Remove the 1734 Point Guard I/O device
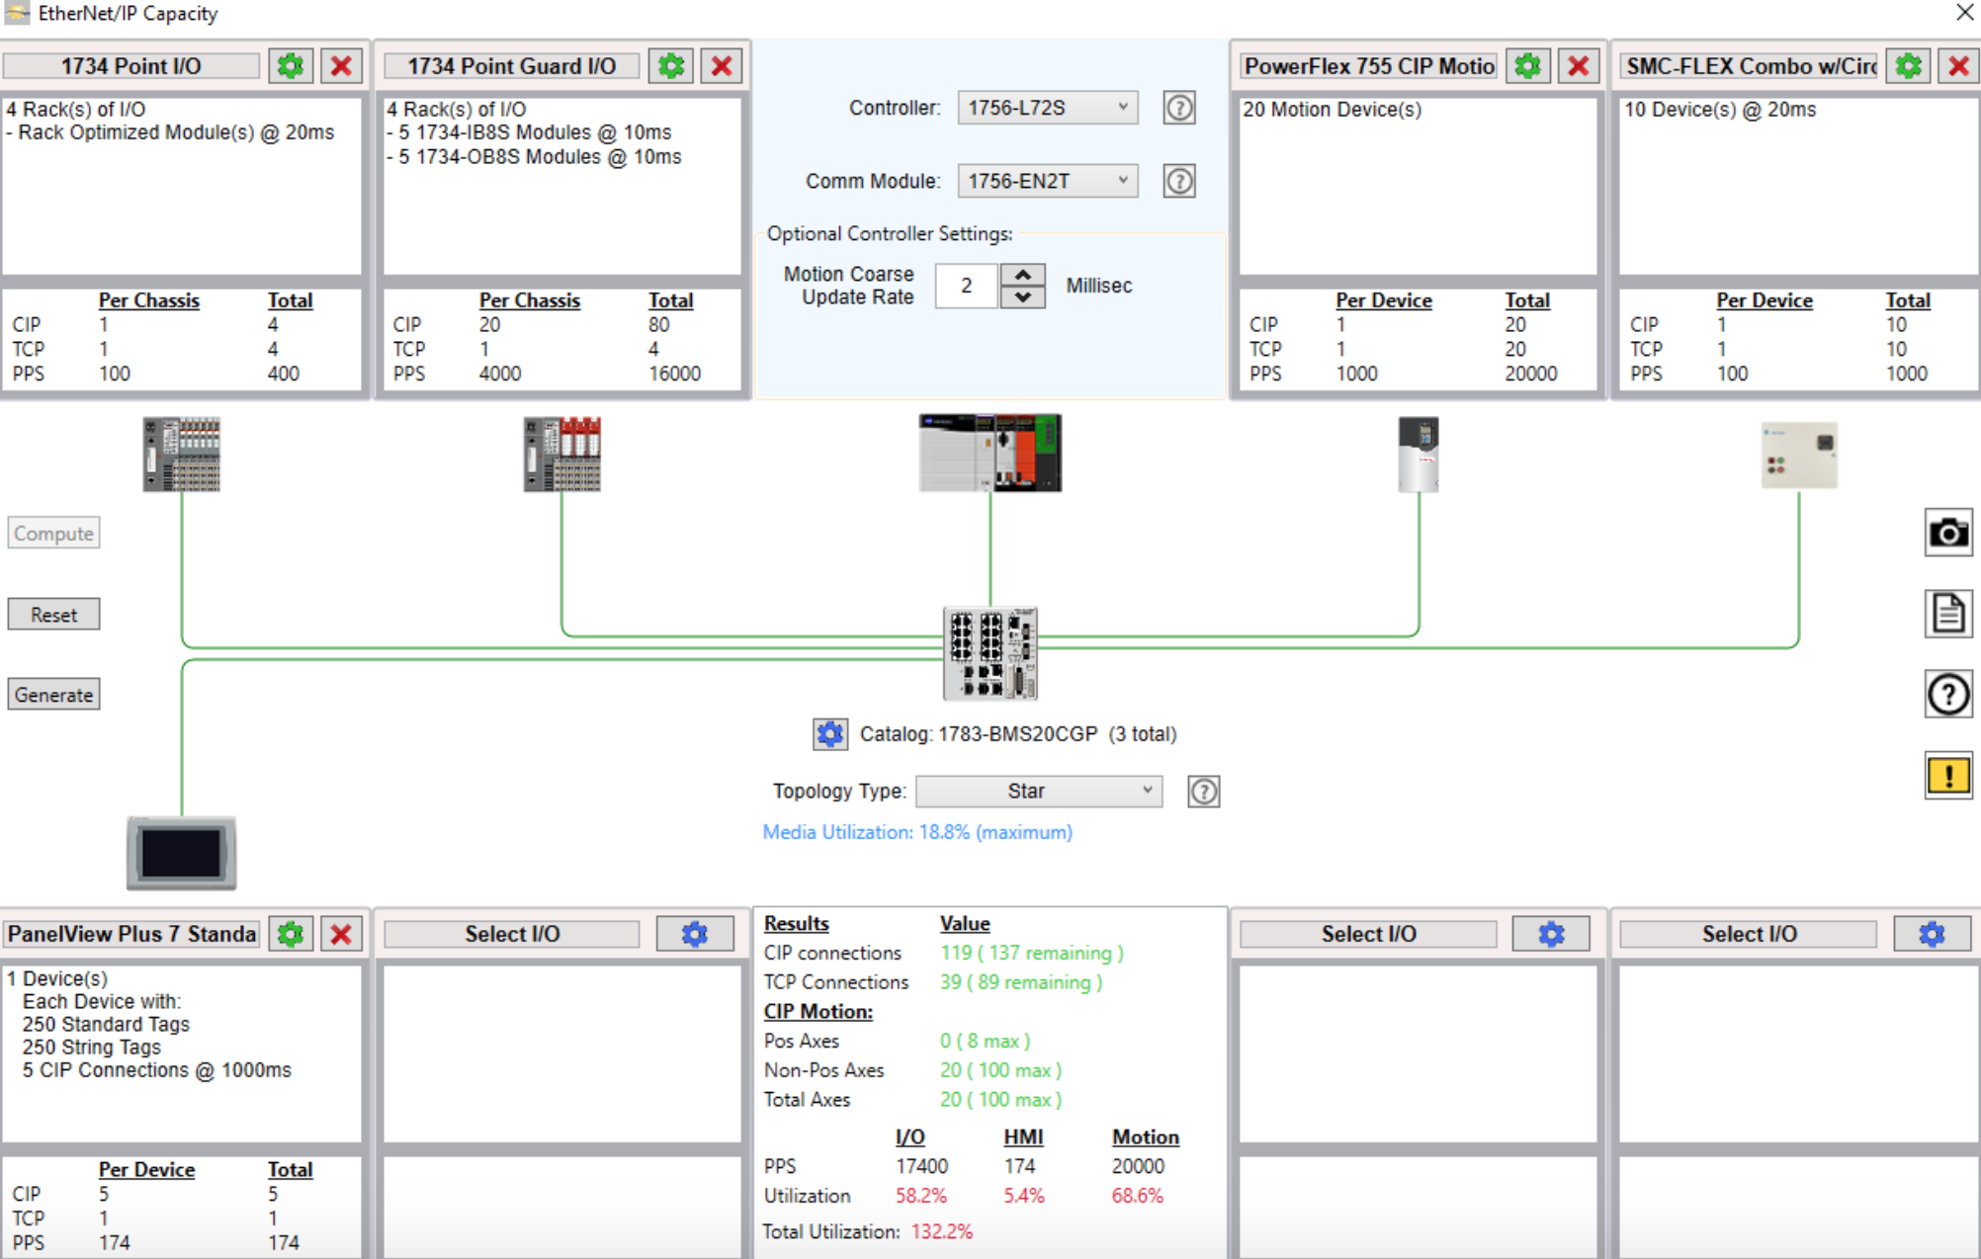 pyautogui.click(x=721, y=65)
